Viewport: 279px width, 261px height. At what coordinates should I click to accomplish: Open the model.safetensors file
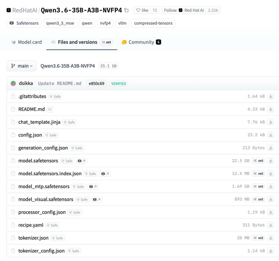click(38, 161)
